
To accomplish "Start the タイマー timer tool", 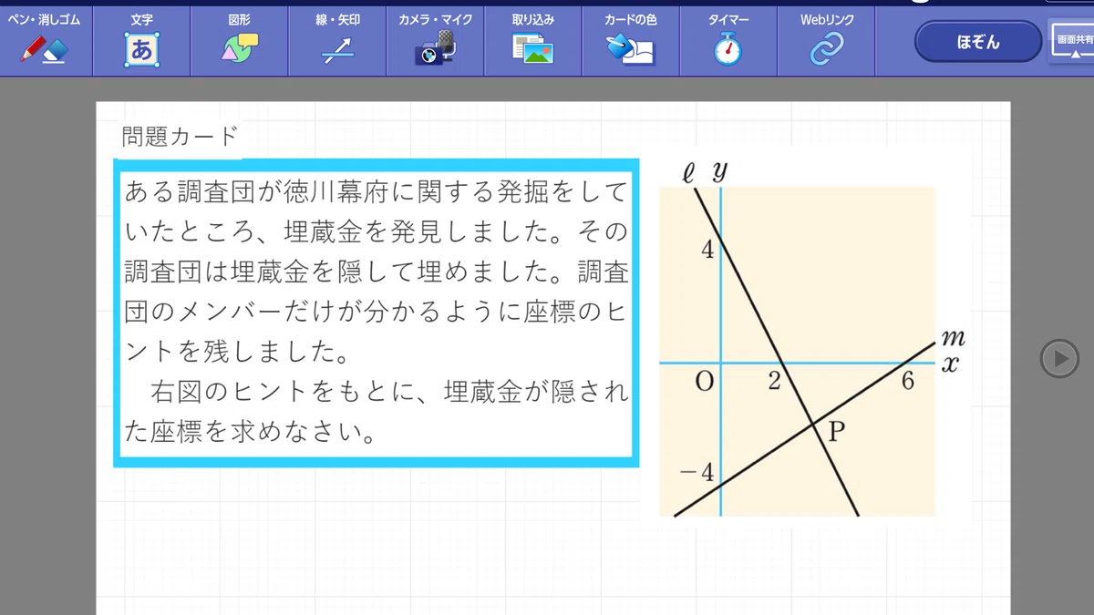I will click(728, 41).
